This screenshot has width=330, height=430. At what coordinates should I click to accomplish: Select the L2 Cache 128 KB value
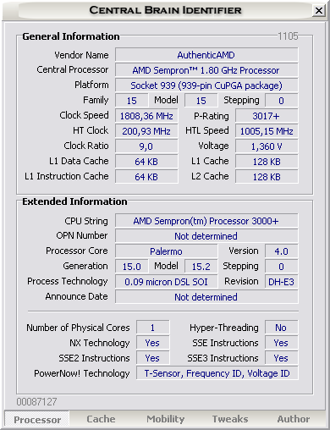(267, 177)
